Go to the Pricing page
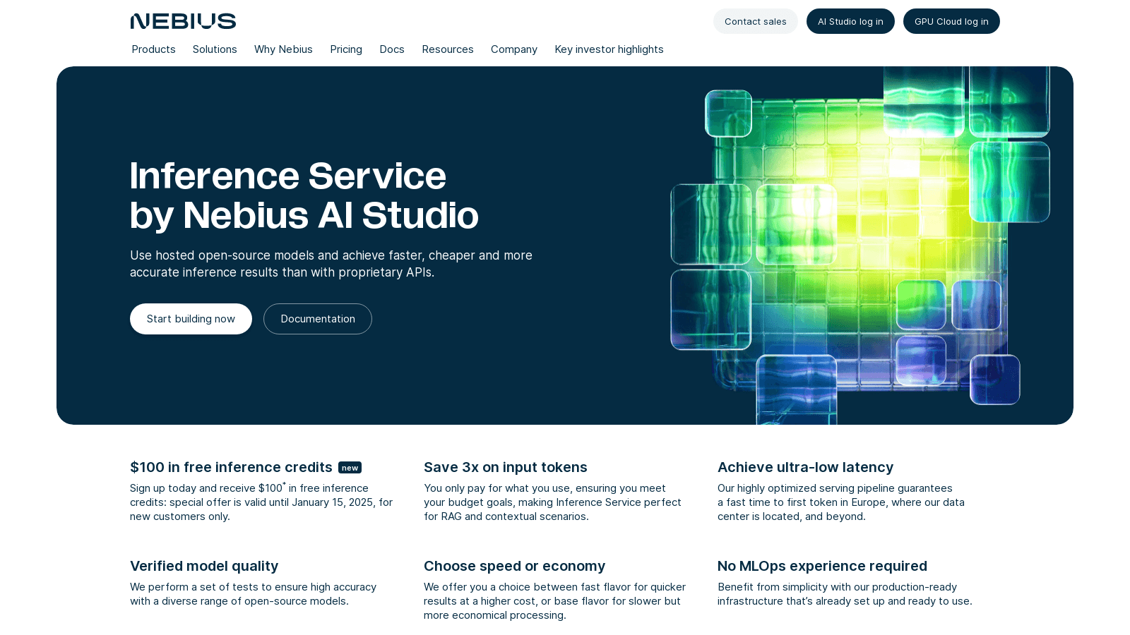The image size is (1130, 635). (346, 49)
